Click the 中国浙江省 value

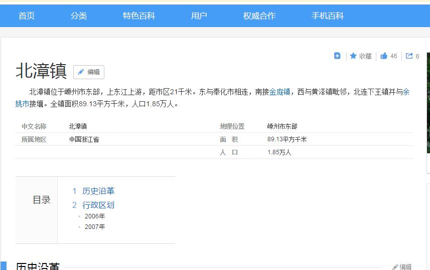tap(84, 139)
